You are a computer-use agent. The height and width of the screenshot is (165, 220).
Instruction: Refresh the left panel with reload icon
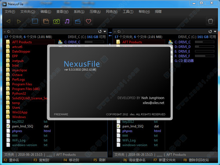click(x=100, y=32)
